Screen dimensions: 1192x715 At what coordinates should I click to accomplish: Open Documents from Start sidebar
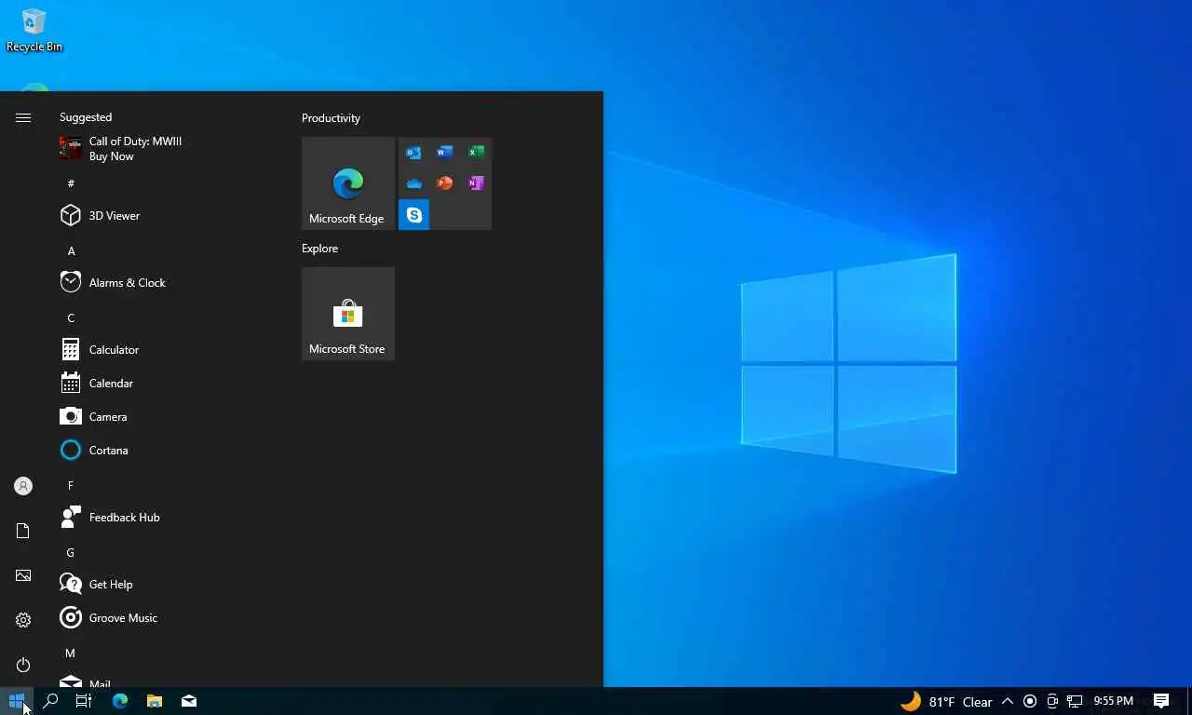[23, 531]
